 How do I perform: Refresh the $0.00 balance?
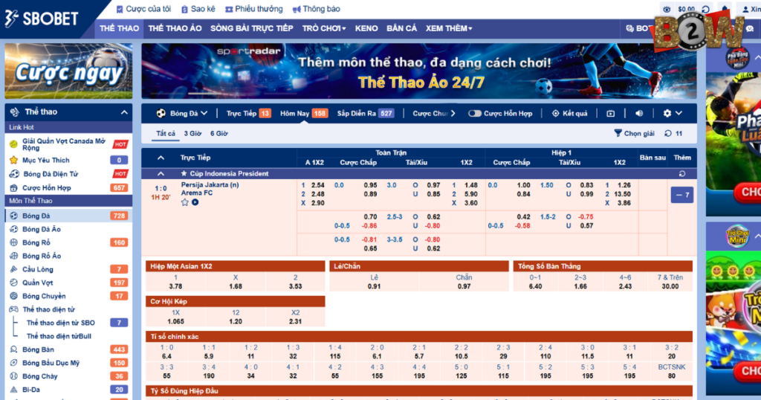pyautogui.click(x=706, y=9)
